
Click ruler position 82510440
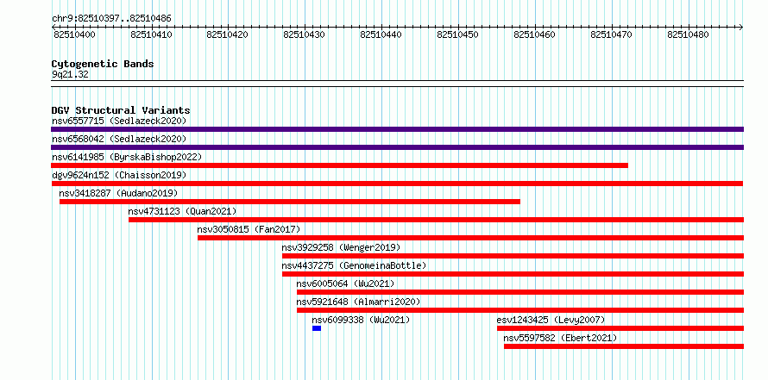(381, 34)
